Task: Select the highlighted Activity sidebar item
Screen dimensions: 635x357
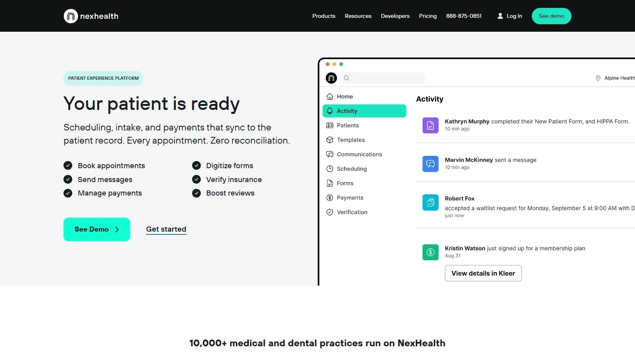Action: click(364, 111)
